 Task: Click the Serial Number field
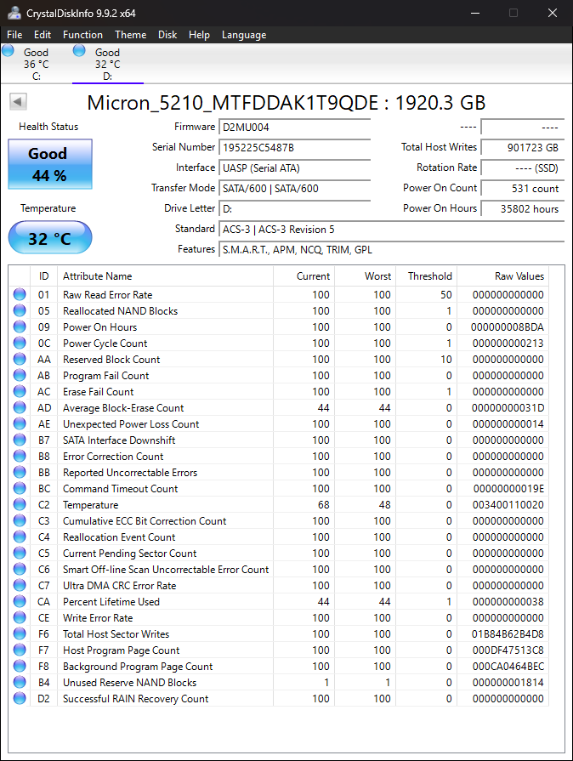(295, 148)
